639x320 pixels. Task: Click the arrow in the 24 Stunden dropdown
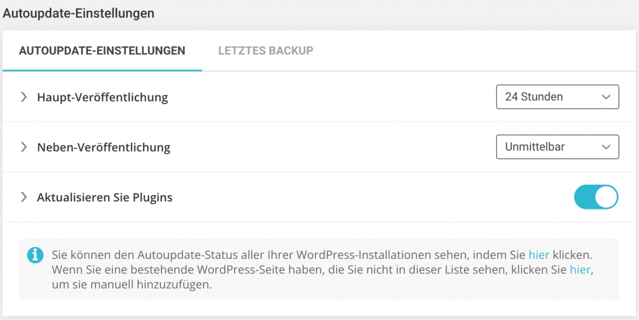(606, 97)
